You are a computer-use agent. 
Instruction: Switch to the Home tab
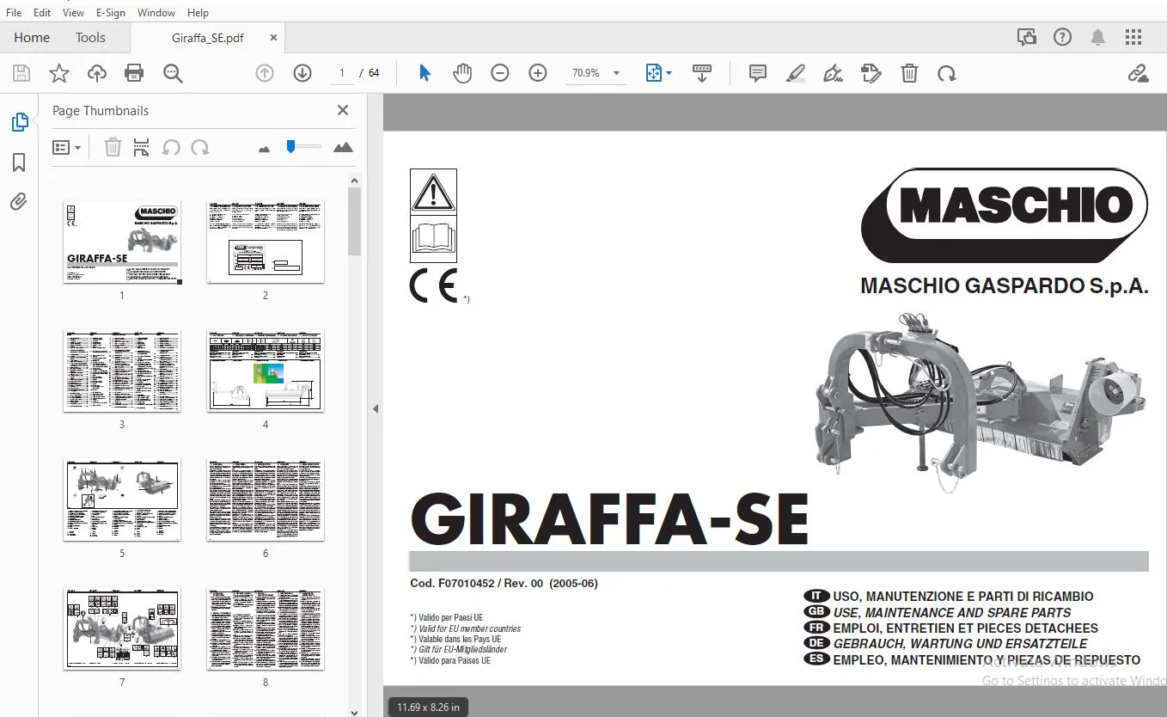tap(32, 37)
